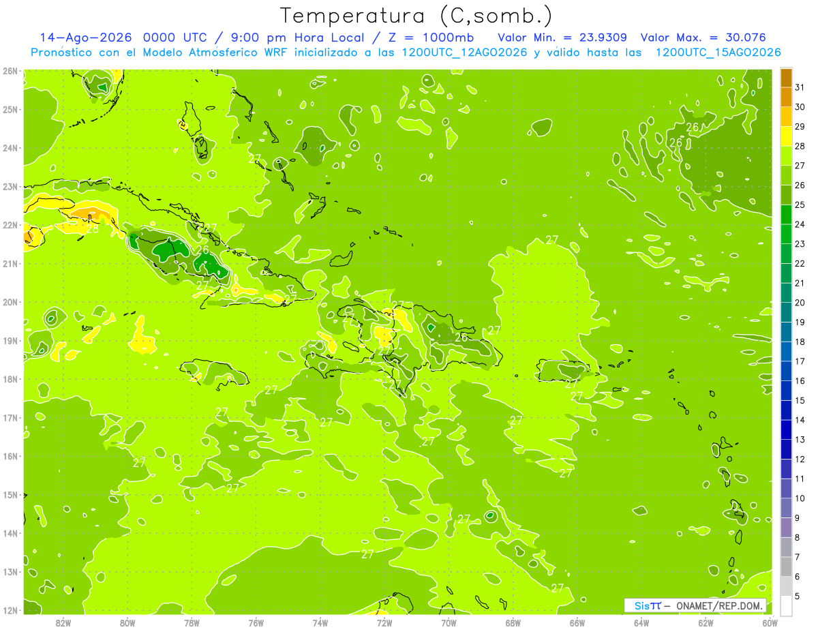Click the 74W longitude axis label
This screenshot has height=632, width=818.
320,622
